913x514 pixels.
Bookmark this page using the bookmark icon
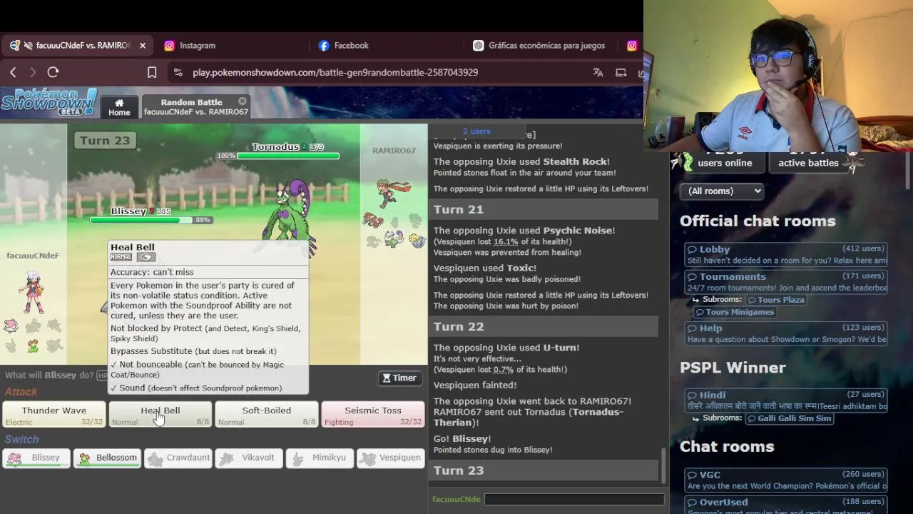pyautogui.click(x=152, y=72)
